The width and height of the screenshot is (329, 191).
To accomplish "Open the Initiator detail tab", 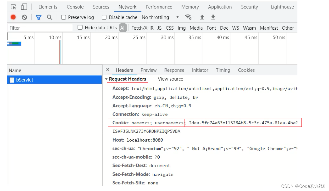I will pyautogui.click(x=200, y=70).
